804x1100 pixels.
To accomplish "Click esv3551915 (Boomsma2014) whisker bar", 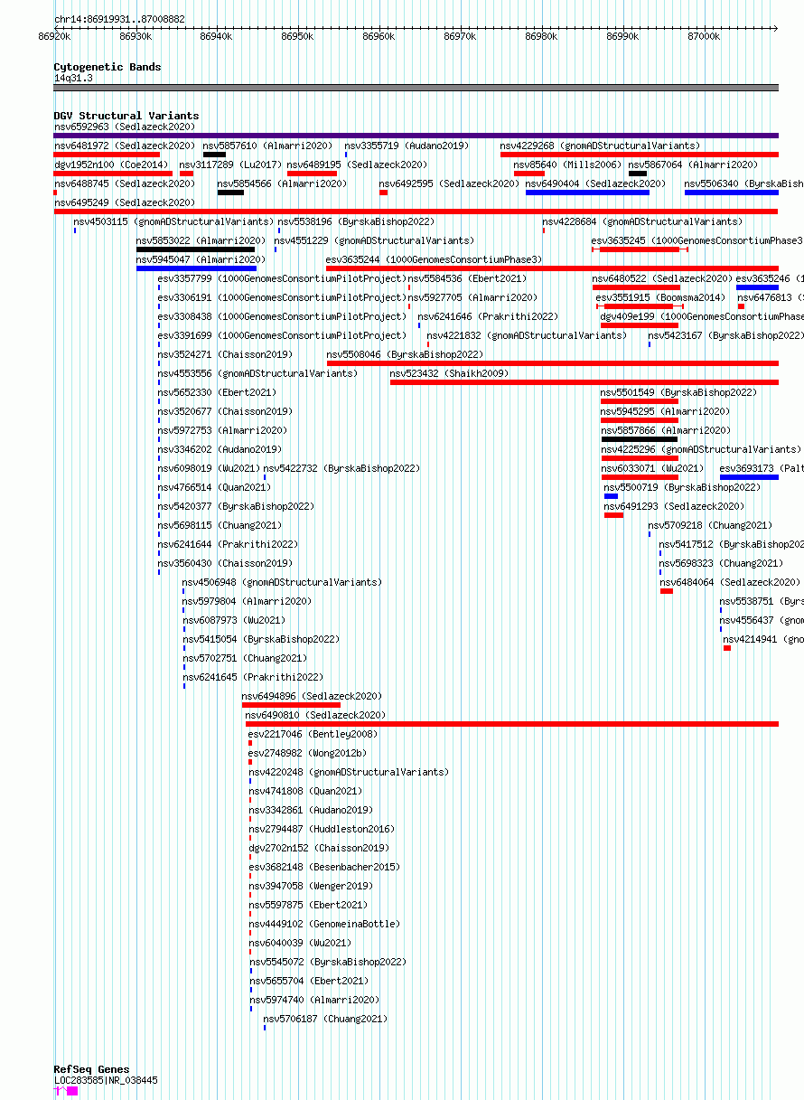I will coord(640,306).
